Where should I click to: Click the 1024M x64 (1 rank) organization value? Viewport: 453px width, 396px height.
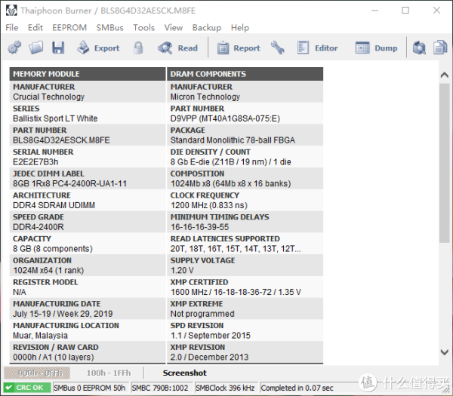[x=48, y=271]
